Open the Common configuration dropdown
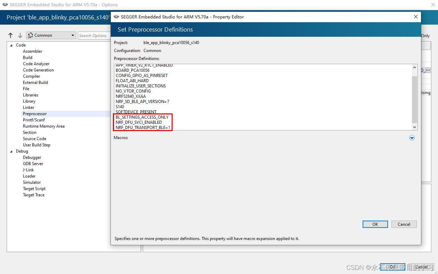Screen dimensions: 438x274 72,35
